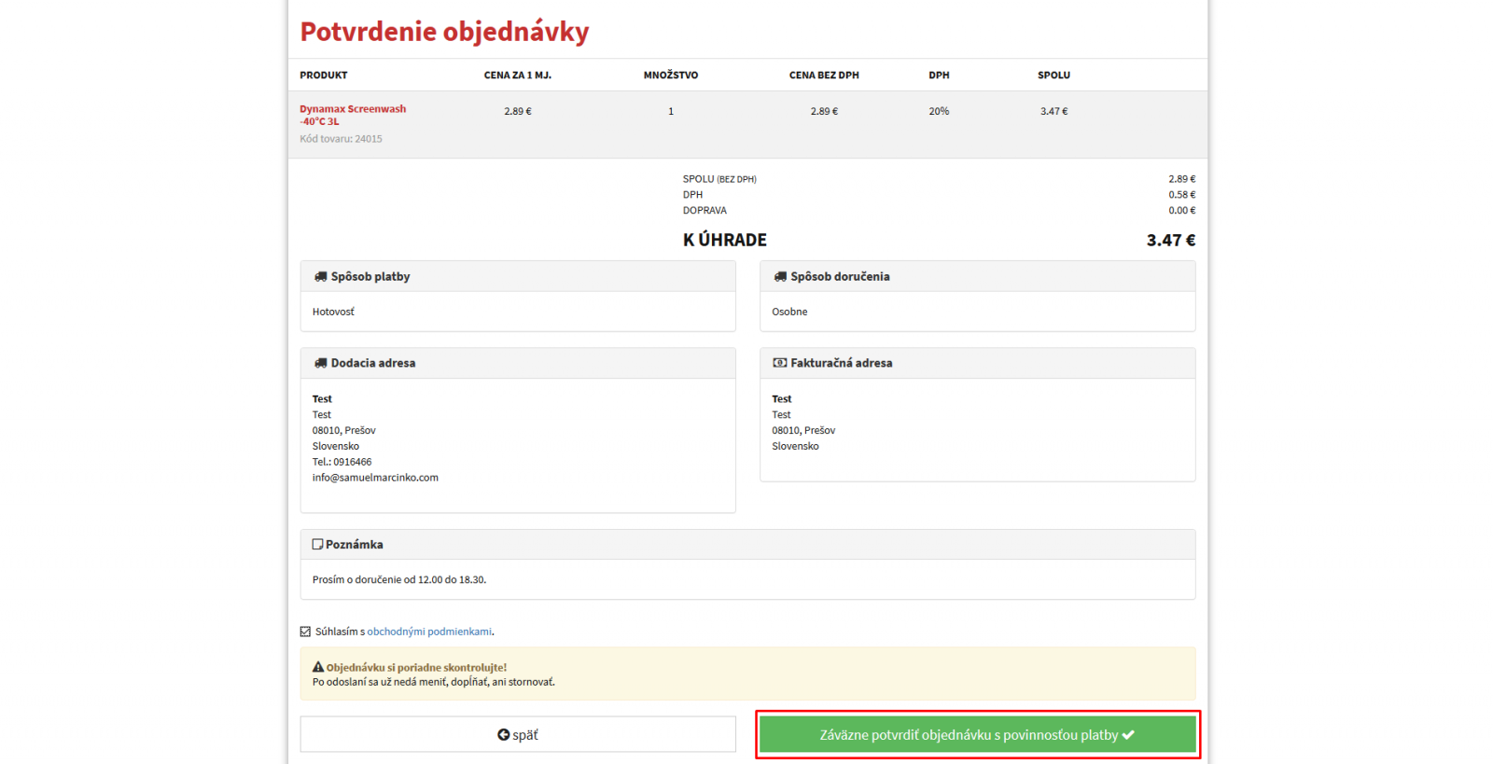Select the Osobne delivery method text
This screenshot has height=764, width=1493.
coord(789,313)
